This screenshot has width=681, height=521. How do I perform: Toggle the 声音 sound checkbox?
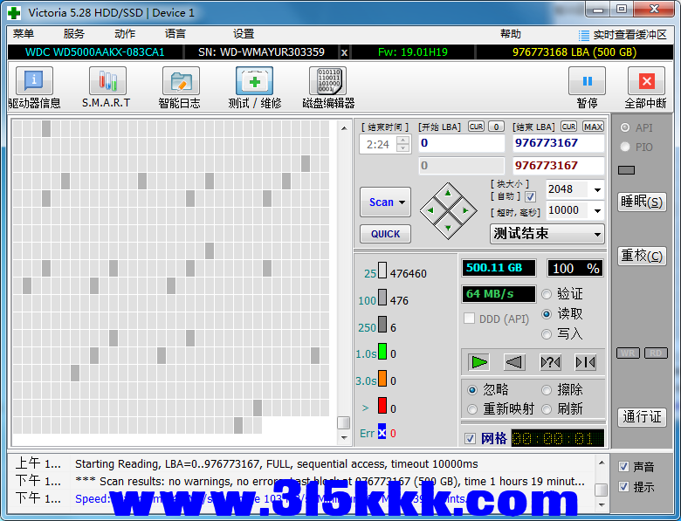pyautogui.click(x=623, y=467)
